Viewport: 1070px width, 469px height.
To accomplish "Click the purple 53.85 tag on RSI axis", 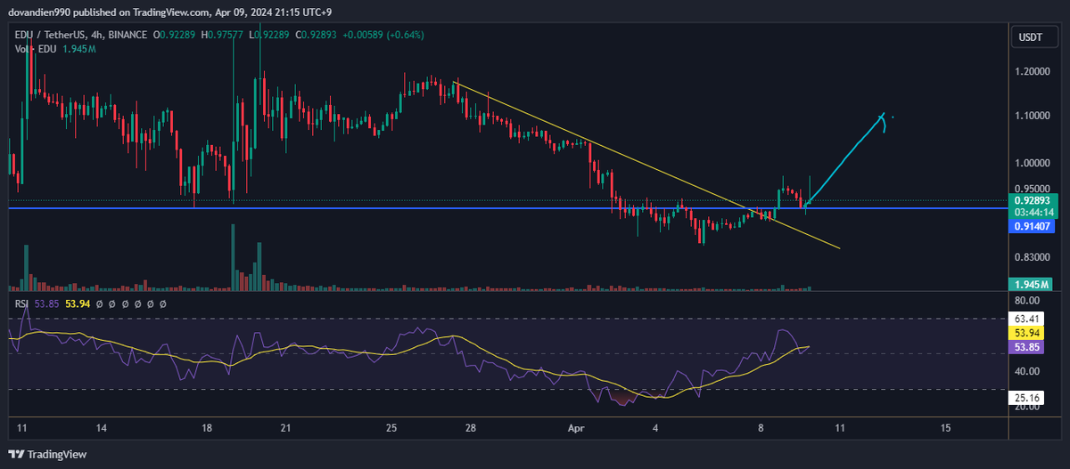I will click(x=1025, y=345).
